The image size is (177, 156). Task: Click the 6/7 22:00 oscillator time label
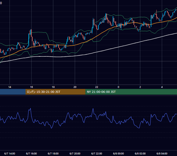click(x=97, y=153)
